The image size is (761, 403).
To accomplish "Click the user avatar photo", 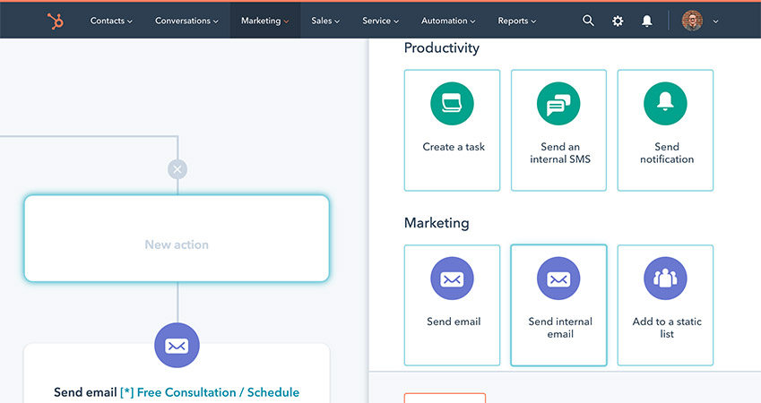I will tap(692, 21).
